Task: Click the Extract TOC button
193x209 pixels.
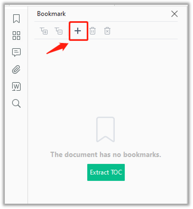Action: pos(106,172)
